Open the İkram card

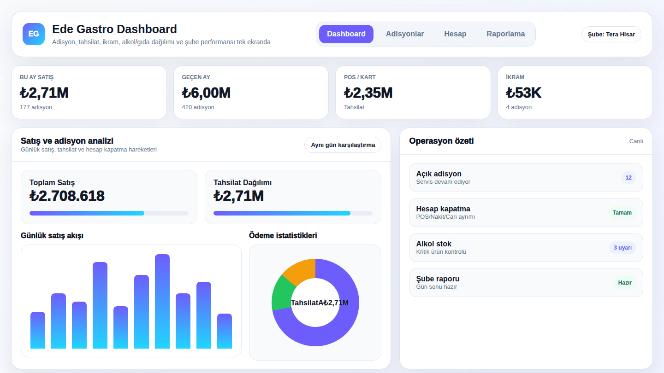[x=575, y=93]
